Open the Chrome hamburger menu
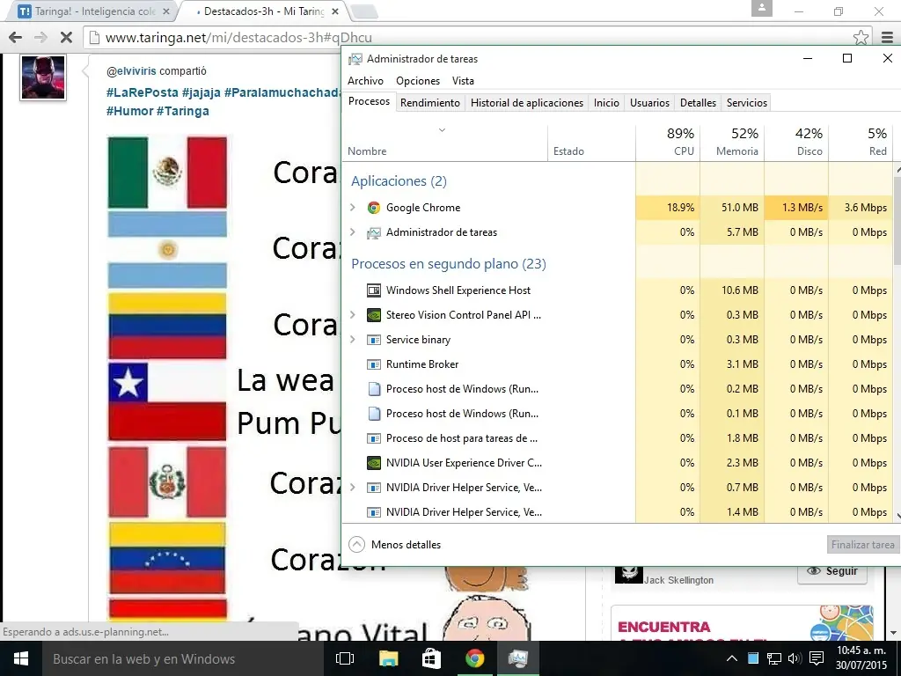 pyautogui.click(x=887, y=38)
